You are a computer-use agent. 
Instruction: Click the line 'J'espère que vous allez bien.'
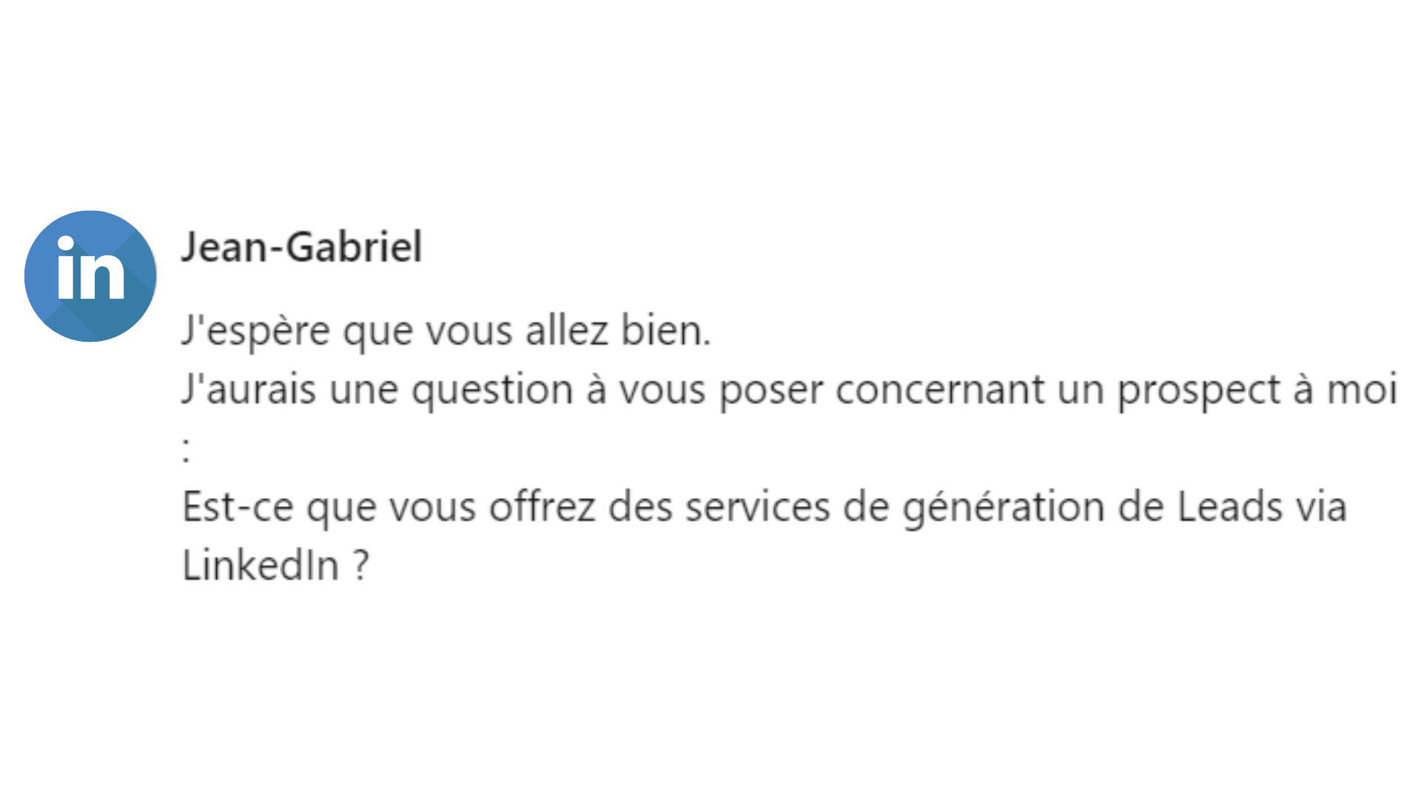point(446,331)
